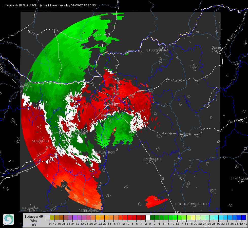248x228 pixels.
Task: Click the 42 legend value
Action: tap(246, 224)
